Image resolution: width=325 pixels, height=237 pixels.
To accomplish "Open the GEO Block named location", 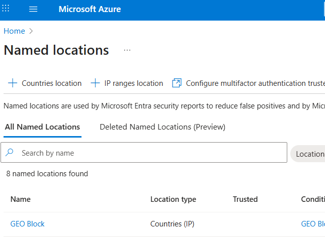I will pyautogui.click(x=28, y=224).
